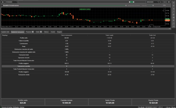Open Eventi tab
Image resolution: width=176 pixels, height=108 pixels.
tap(53, 32)
